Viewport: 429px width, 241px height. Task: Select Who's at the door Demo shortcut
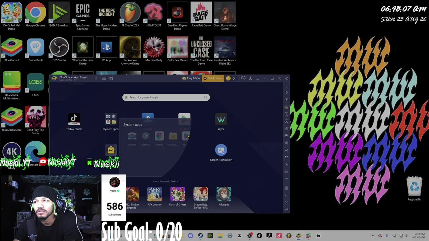[83, 51]
